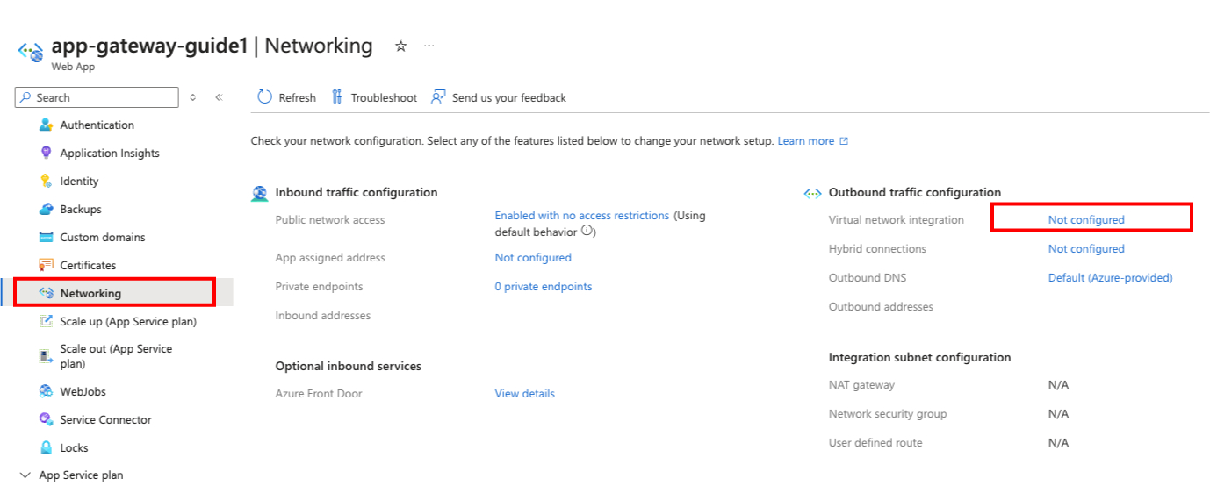This screenshot has width=1210, height=493.
Task: Open the Virtual network integration Not configured link
Action: tap(1085, 220)
